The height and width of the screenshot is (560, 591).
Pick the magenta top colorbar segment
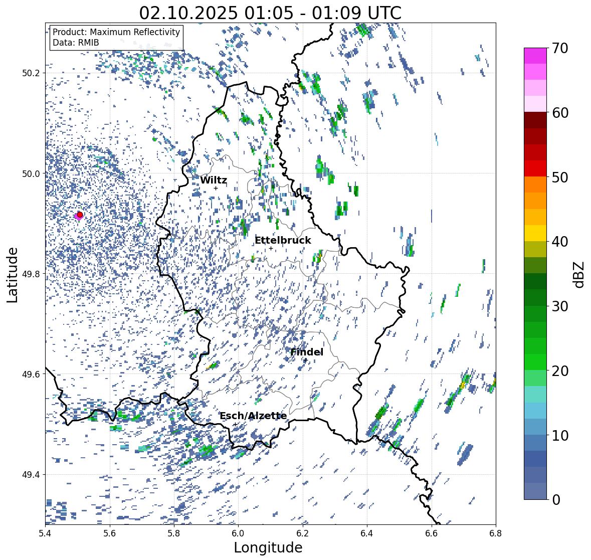coord(535,56)
